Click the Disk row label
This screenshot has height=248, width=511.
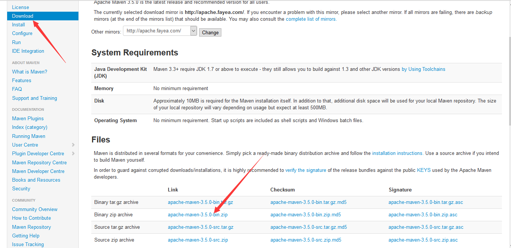99,101
